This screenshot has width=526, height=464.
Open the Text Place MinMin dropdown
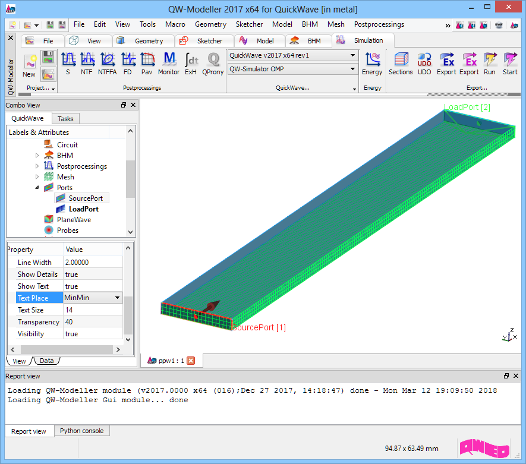point(117,298)
